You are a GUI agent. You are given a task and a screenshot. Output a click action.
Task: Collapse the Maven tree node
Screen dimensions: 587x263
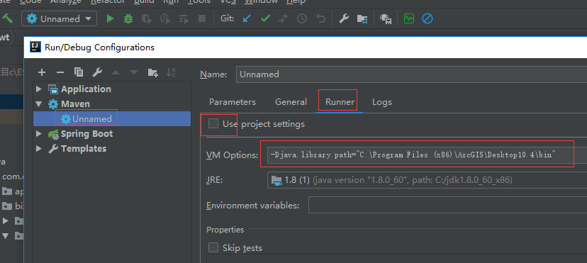38,103
